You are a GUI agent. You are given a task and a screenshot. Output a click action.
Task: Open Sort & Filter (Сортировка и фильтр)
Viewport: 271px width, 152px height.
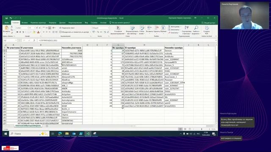(x=187, y=30)
